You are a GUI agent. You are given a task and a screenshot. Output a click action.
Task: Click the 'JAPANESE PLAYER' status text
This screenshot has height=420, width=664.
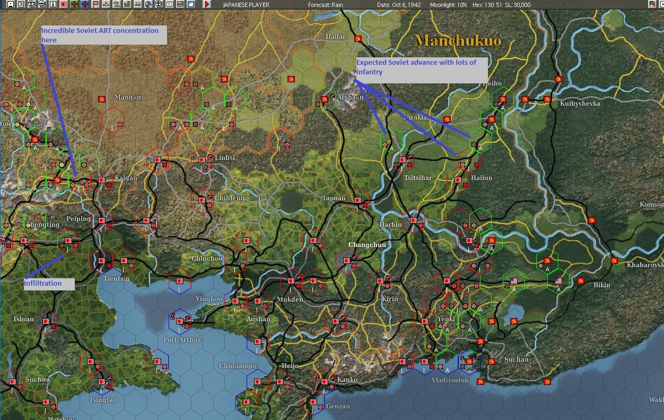[246, 5]
